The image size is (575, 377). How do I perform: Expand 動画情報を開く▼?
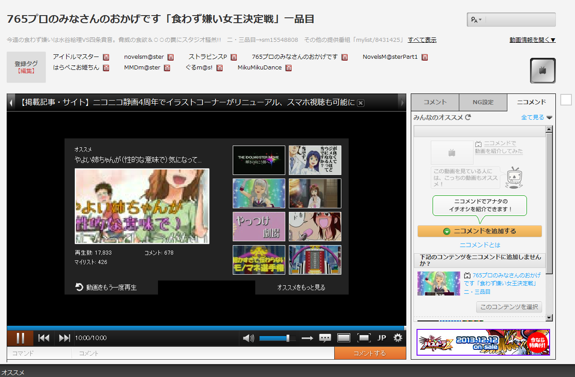pos(533,40)
